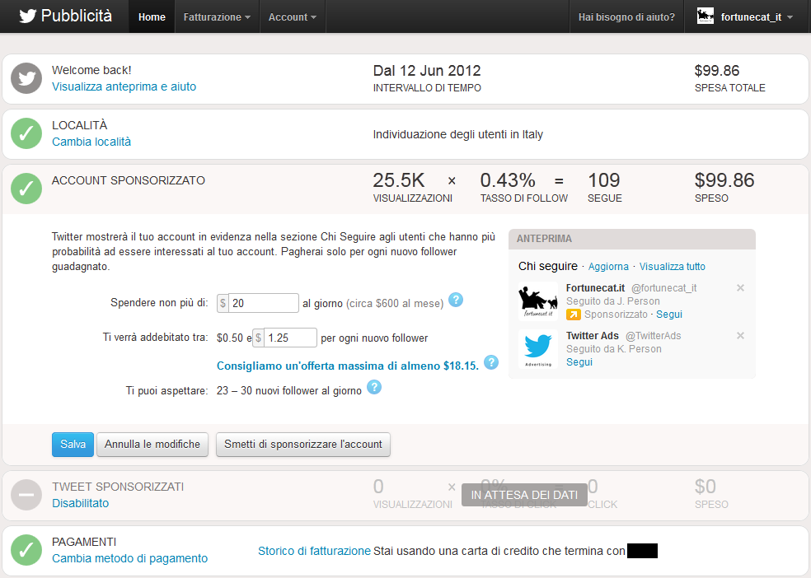This screenshot has height=578, width=811.
Task: Click the 'TWEET SPONSORIZZATI' section heading
Action: [x=118, y=487]
